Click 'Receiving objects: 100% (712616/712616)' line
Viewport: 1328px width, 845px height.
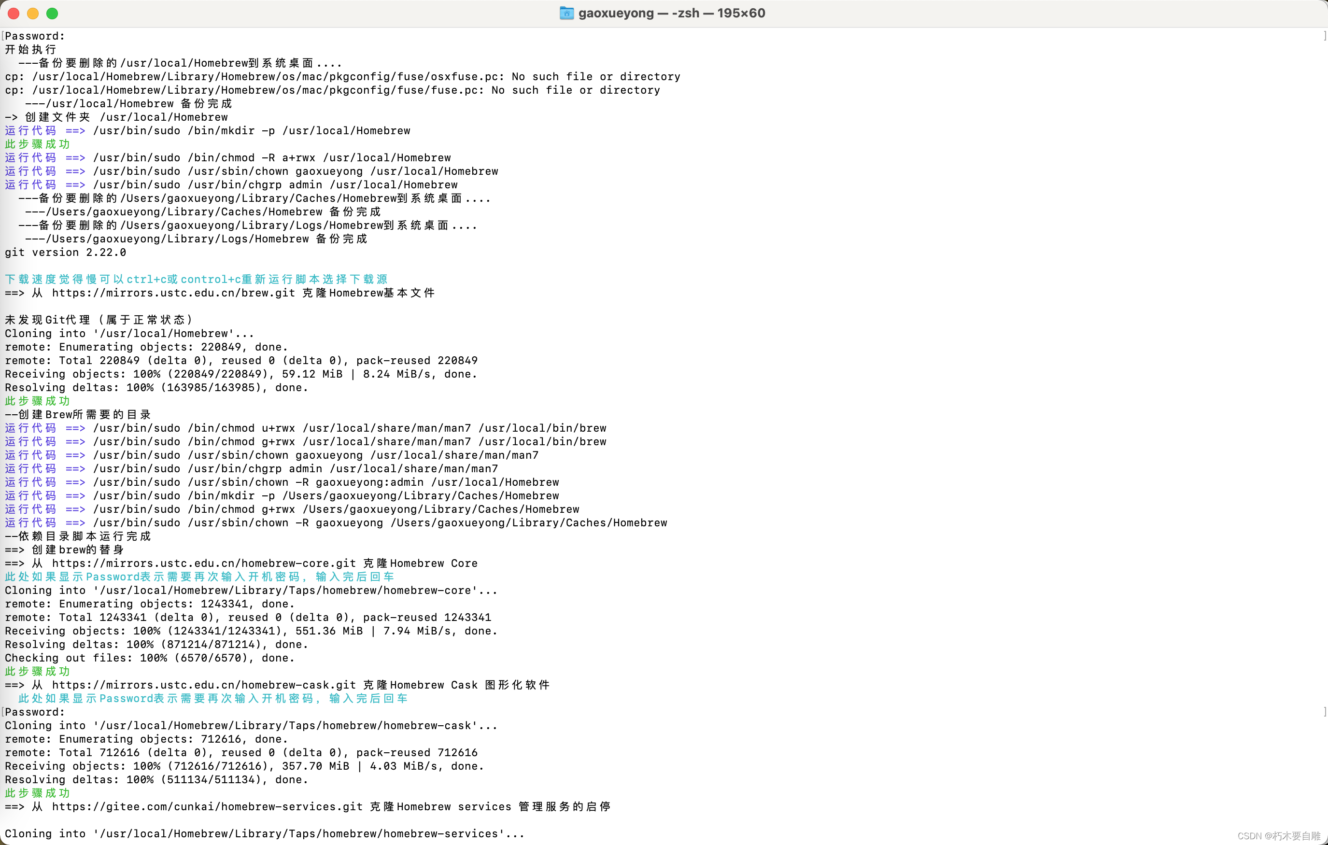(x=244, y=766)
